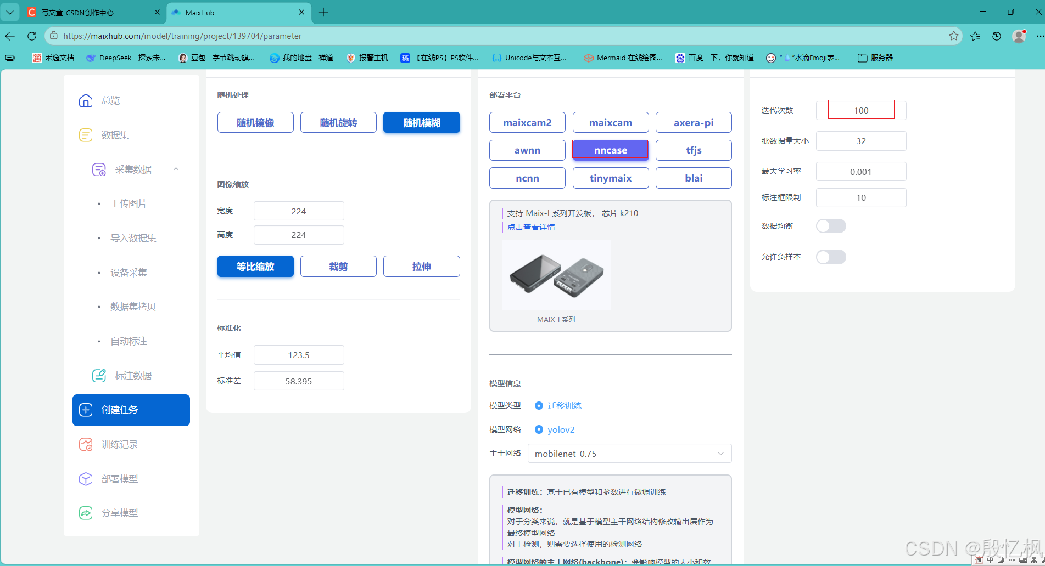Screen dimensions: 1045x566
Task: Click the 采集数据 collect data icon
Action: (x=99, y=169)
